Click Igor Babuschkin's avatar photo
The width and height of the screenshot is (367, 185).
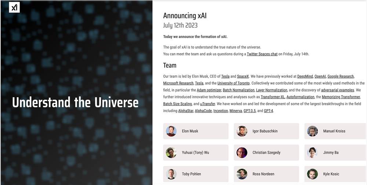242,131
